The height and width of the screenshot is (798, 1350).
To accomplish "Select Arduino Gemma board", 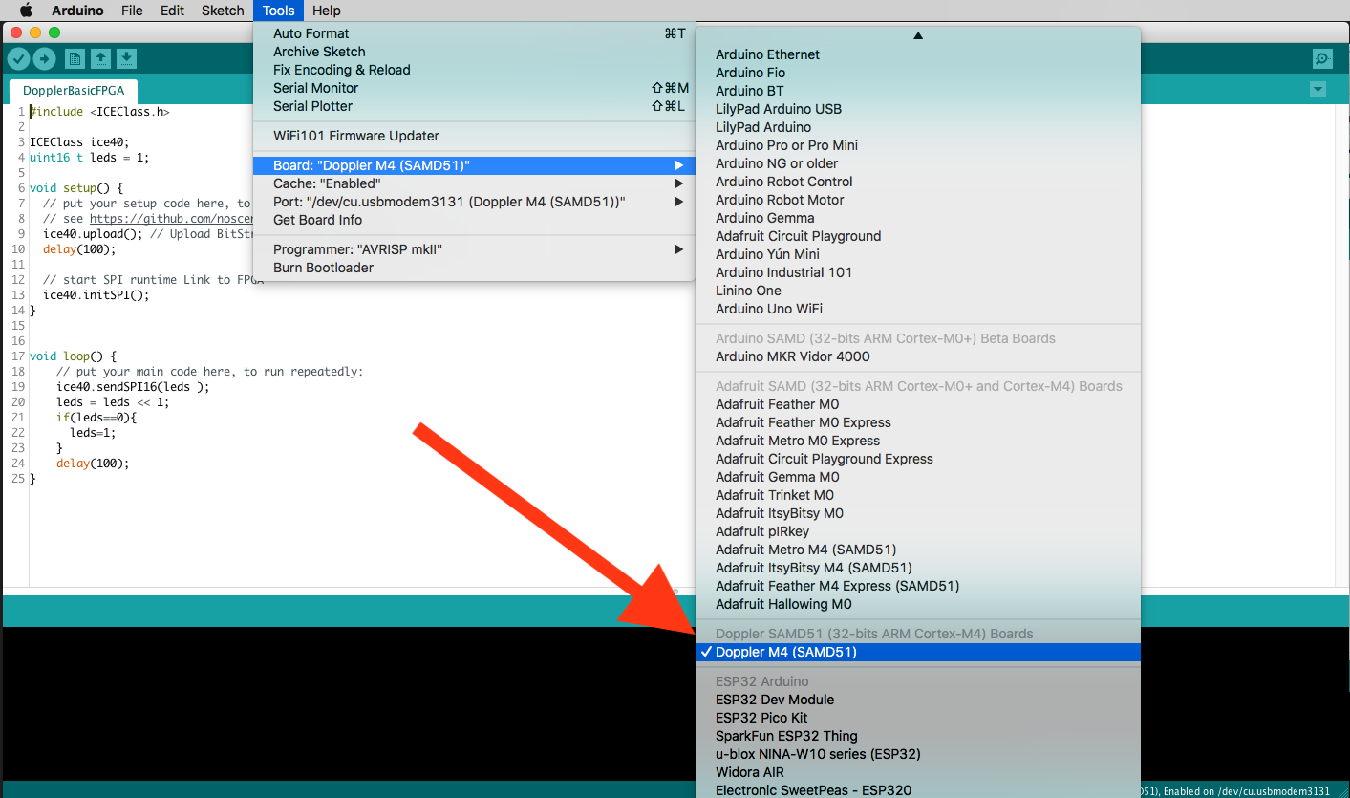I will pos(918,218).
